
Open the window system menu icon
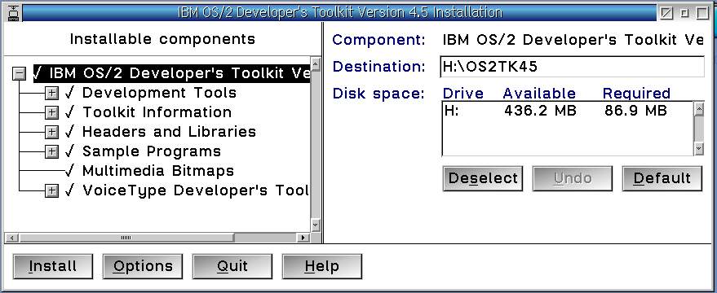14,13
